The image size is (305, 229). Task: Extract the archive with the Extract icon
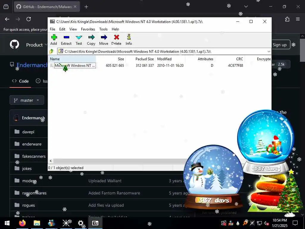click(66, 40)
